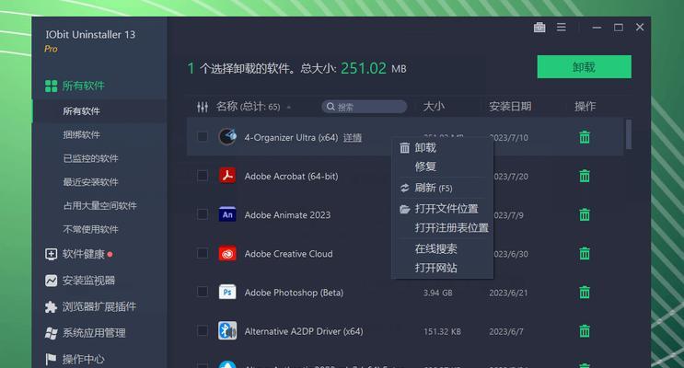
Task: Click the 2023/6/7 install date
Action: (505, 331)
